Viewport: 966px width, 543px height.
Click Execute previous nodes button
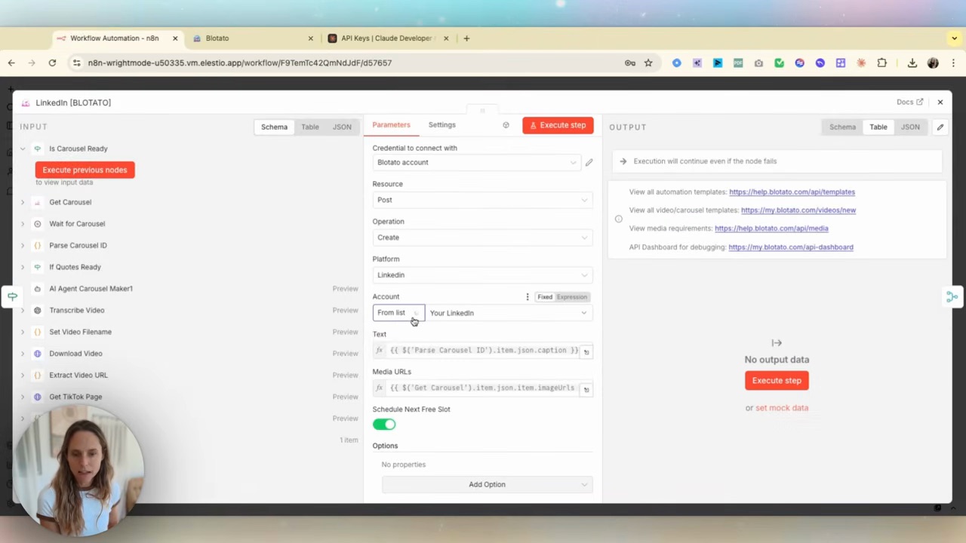coord(85,170)
